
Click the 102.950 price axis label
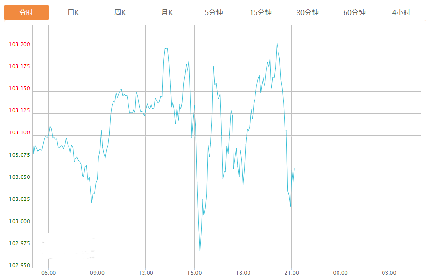tap(19, 266)
